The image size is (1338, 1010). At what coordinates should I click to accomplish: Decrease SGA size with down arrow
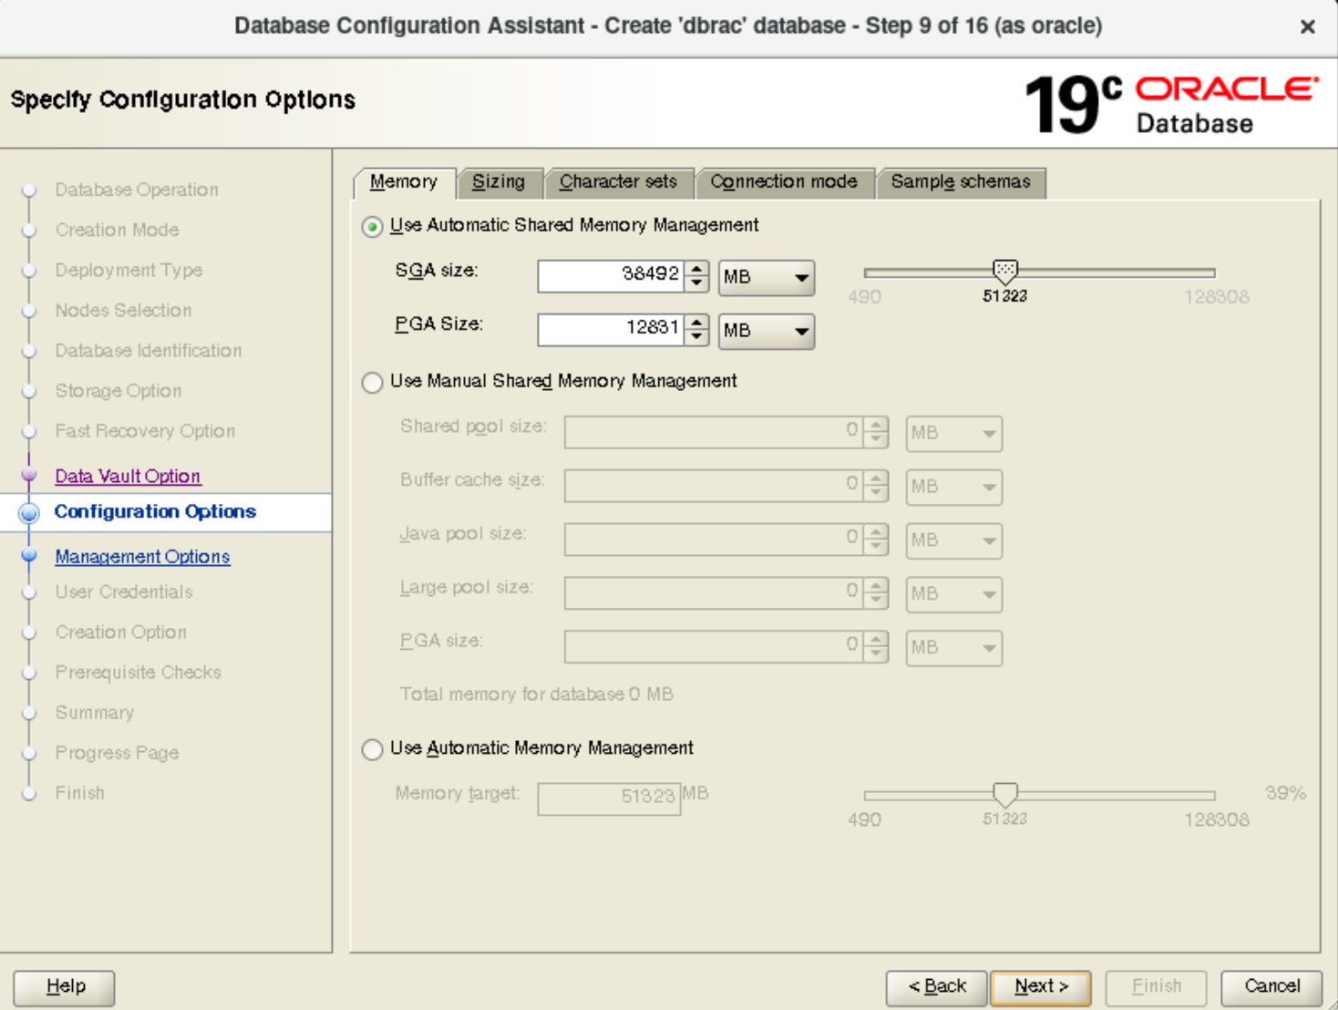696,283
